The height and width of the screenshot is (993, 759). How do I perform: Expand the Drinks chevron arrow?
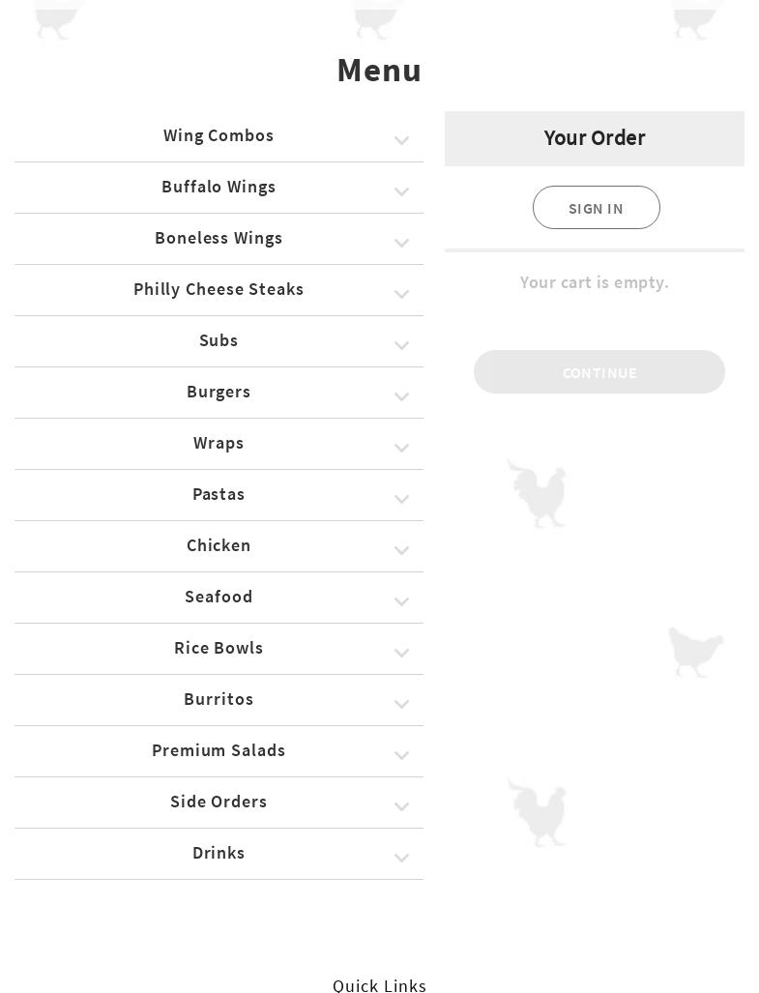click(x=401, y=859)
